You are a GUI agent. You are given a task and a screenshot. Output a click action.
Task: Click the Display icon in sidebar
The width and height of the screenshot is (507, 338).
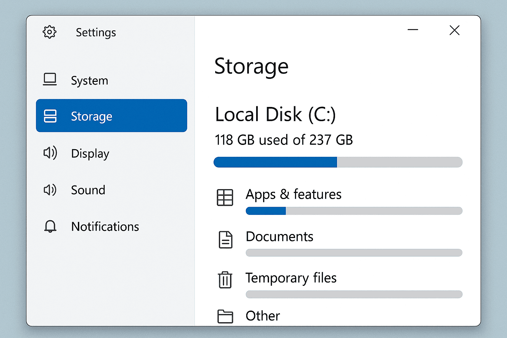coord(50,153)
